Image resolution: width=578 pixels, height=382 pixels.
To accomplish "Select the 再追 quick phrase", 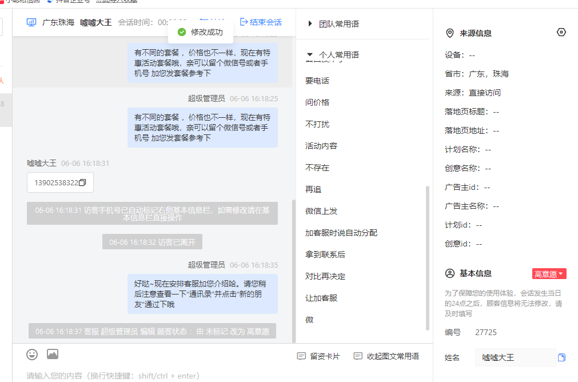I will click(313, 189).
